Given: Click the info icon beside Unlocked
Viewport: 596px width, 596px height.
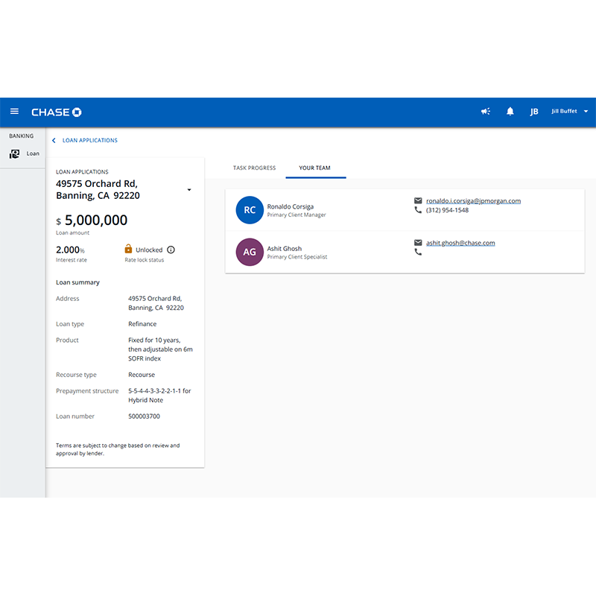Looking at the screenshot, I should (171, 250).
